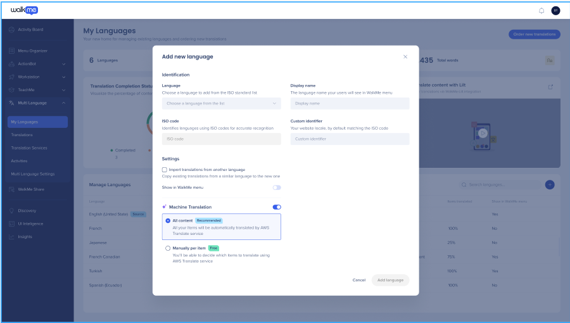Go to Multi Language Settings
This screenshot has width=570, height=323.
point(33,174)
